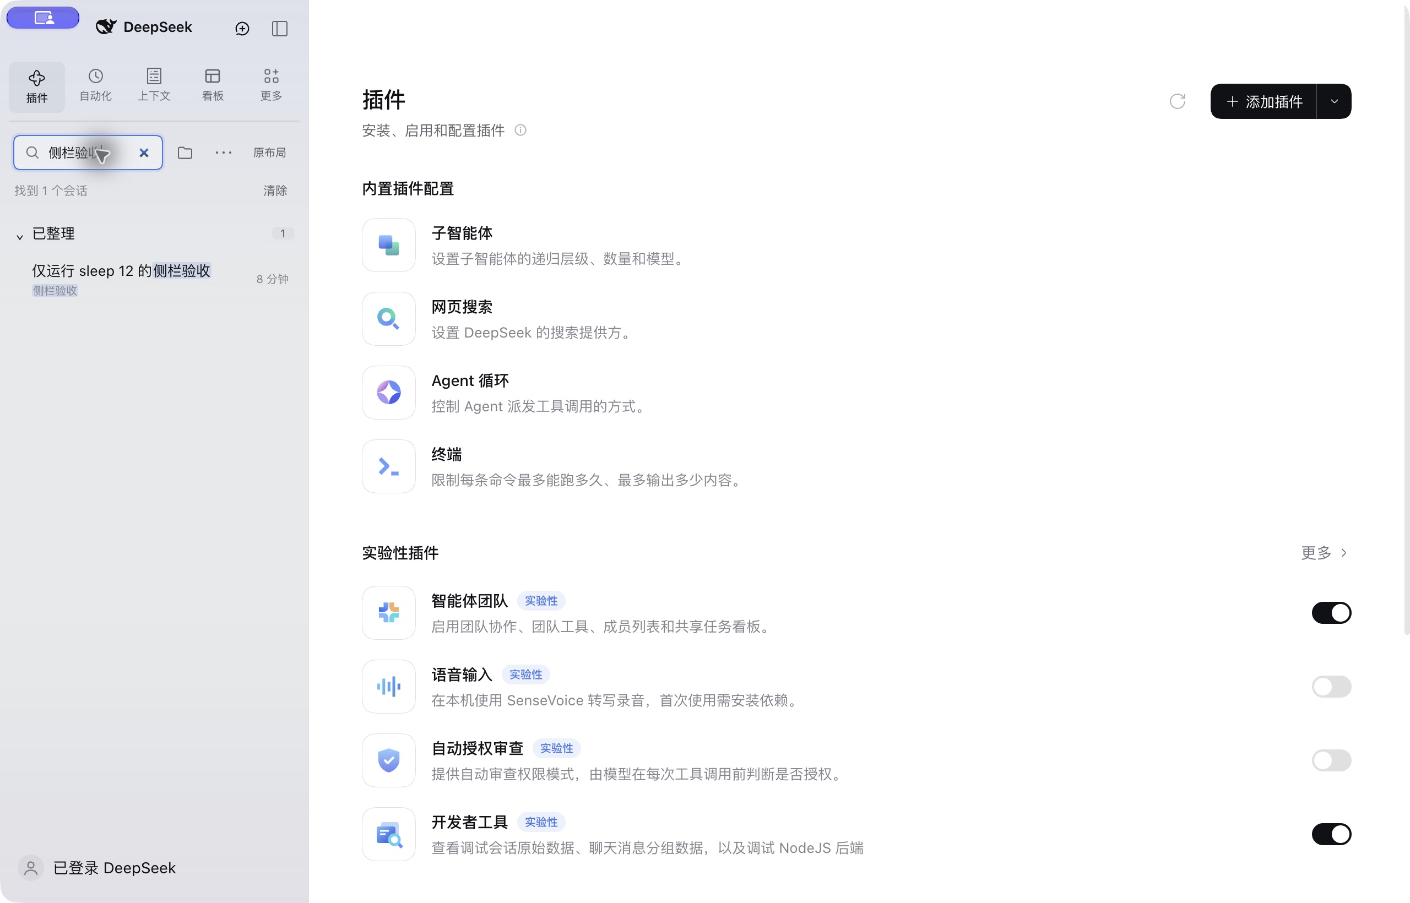Viewport: 1410px width, 903px height.
Task: Disable the 开发者工具 toggle
Action: click(1331, 834)
